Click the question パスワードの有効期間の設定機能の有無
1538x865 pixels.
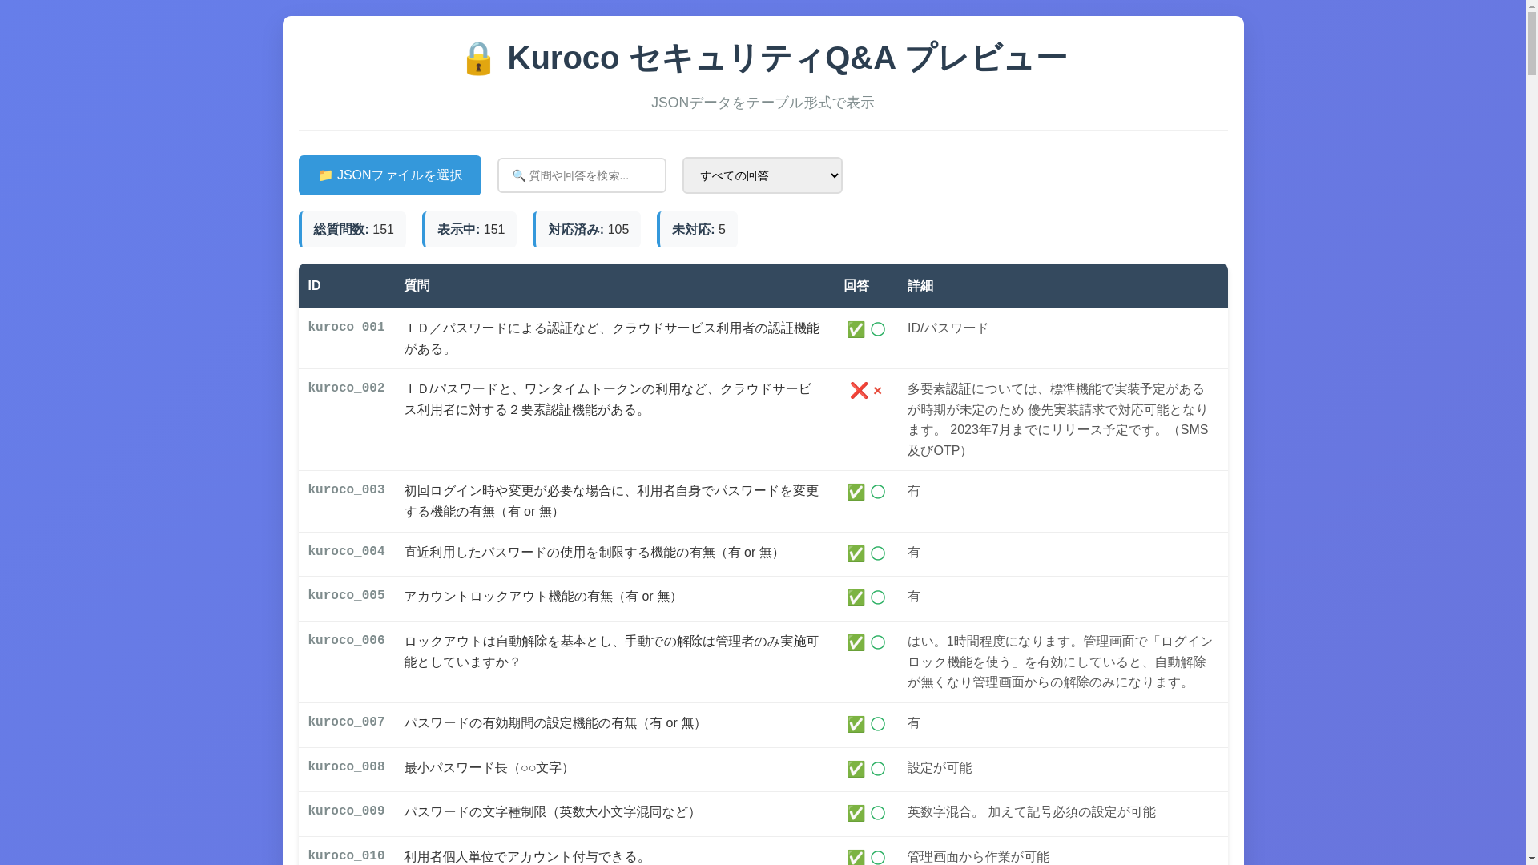click(554, 724)
